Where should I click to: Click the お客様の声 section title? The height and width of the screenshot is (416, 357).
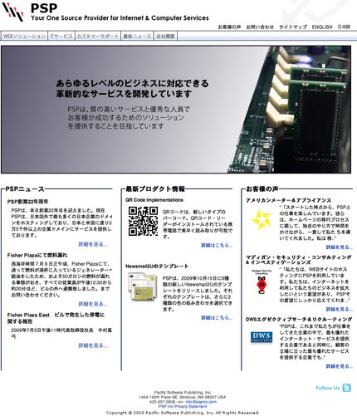coord(262,189)
